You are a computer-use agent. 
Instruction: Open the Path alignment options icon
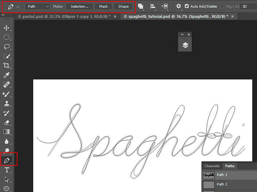153,7
